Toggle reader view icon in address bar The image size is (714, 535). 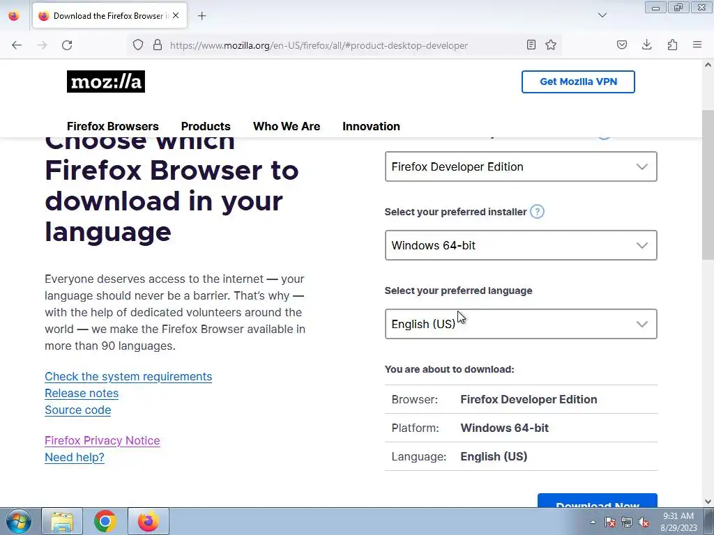point(531,45)
